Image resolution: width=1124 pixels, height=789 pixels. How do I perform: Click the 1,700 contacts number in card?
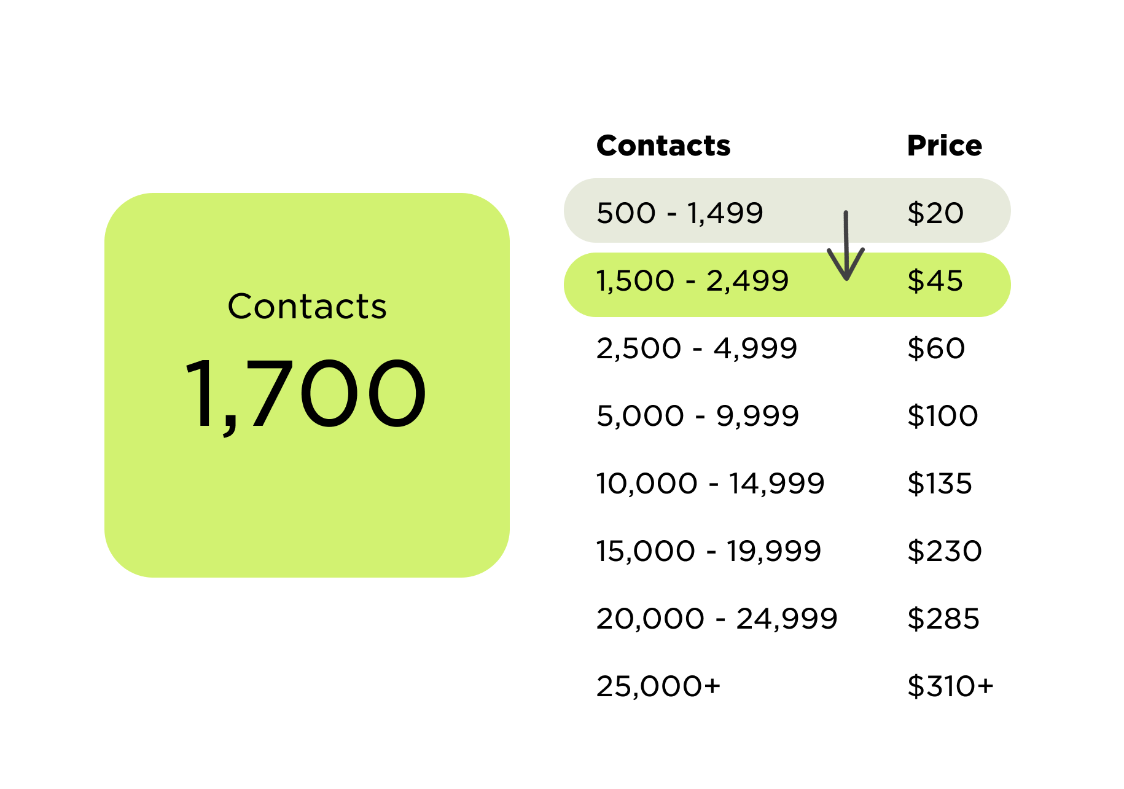pyautogui.click(x=305, y=394)
